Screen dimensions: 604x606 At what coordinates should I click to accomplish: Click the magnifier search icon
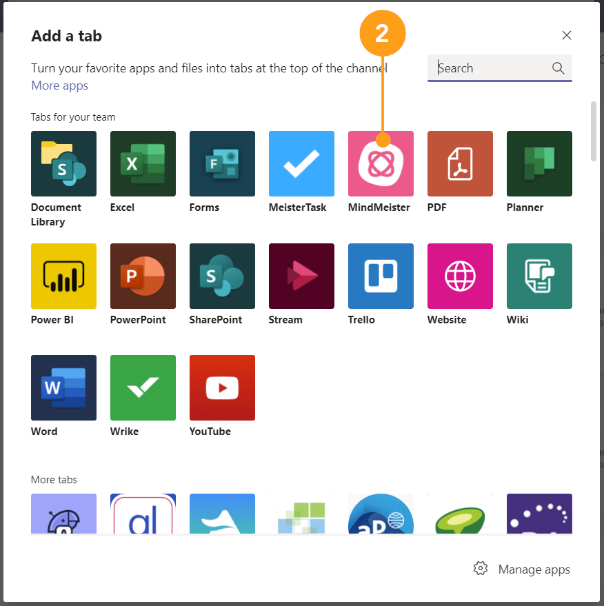click(x=558, y=68)
